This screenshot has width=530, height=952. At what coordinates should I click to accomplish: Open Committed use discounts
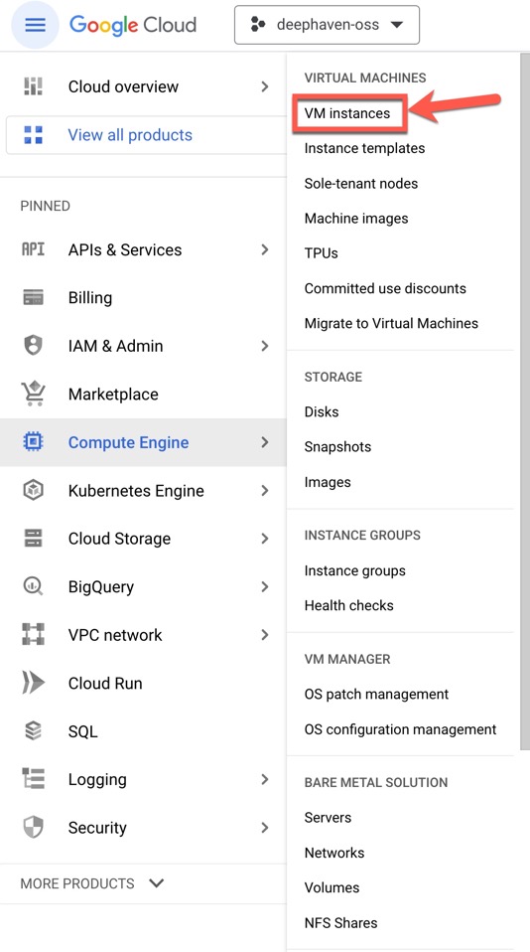(x=385, y=288)
